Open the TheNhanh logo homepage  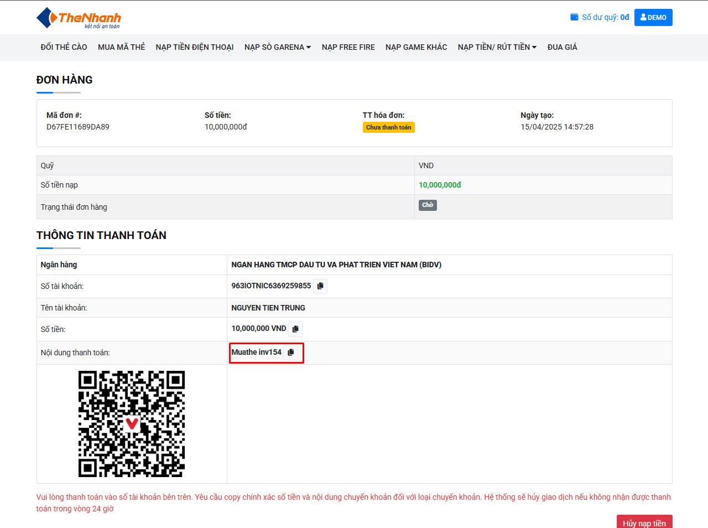(x=79, y=18)
